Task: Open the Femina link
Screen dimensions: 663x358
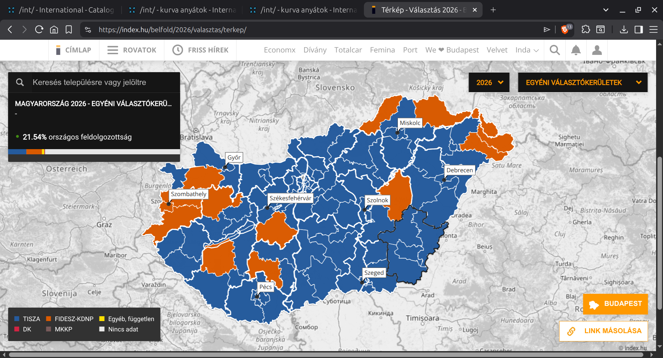Action: point(383,50)
